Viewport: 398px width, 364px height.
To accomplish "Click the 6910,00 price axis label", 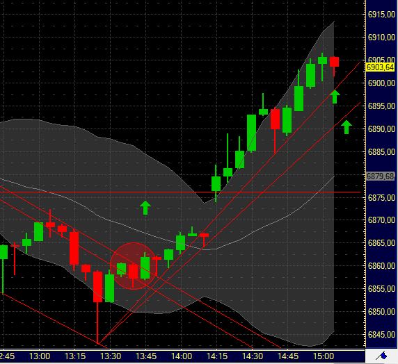I will [x=381, y=38].
